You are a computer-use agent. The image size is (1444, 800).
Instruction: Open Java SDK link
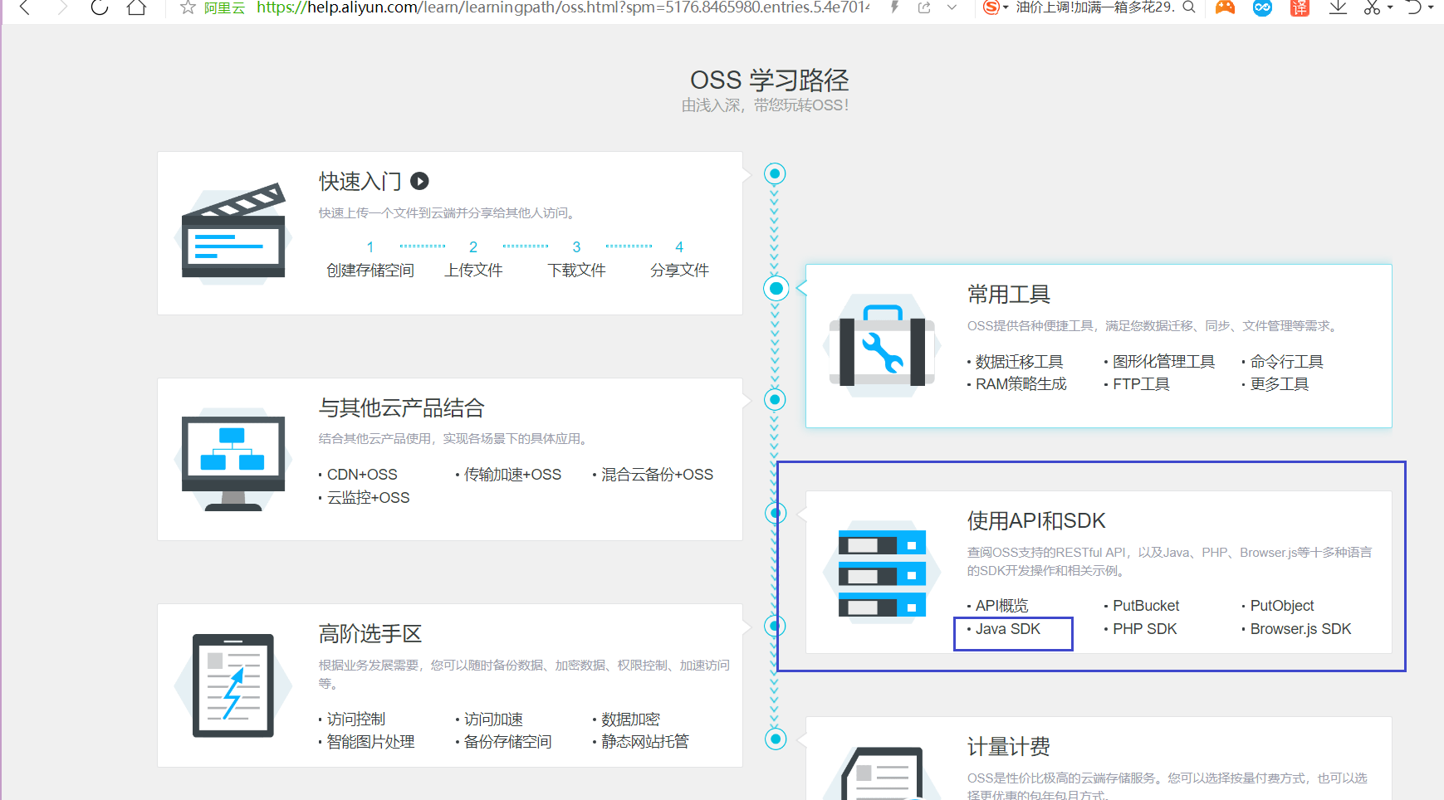click(1007, 628)
